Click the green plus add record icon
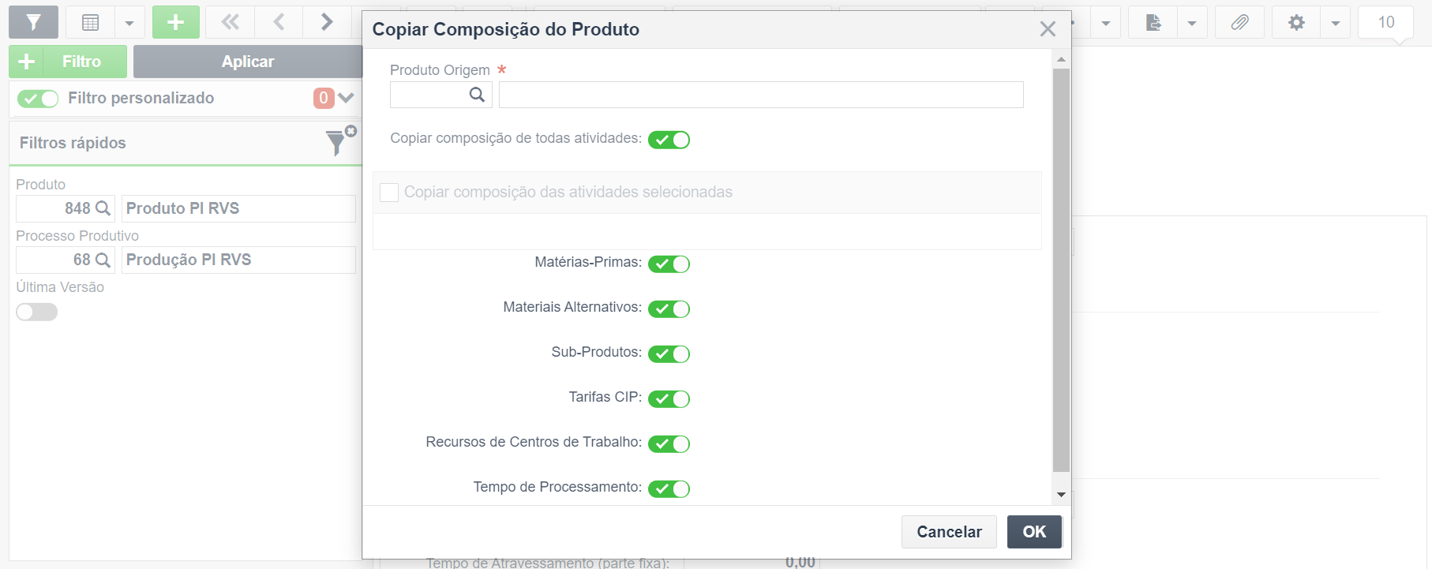Screen dimensions: 1432x569 176,22
